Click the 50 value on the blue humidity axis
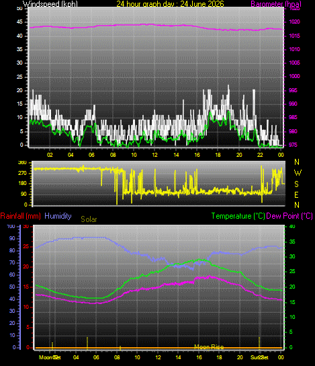The width and height of the screenshot is (315, 366). click(x=12, y=287)
